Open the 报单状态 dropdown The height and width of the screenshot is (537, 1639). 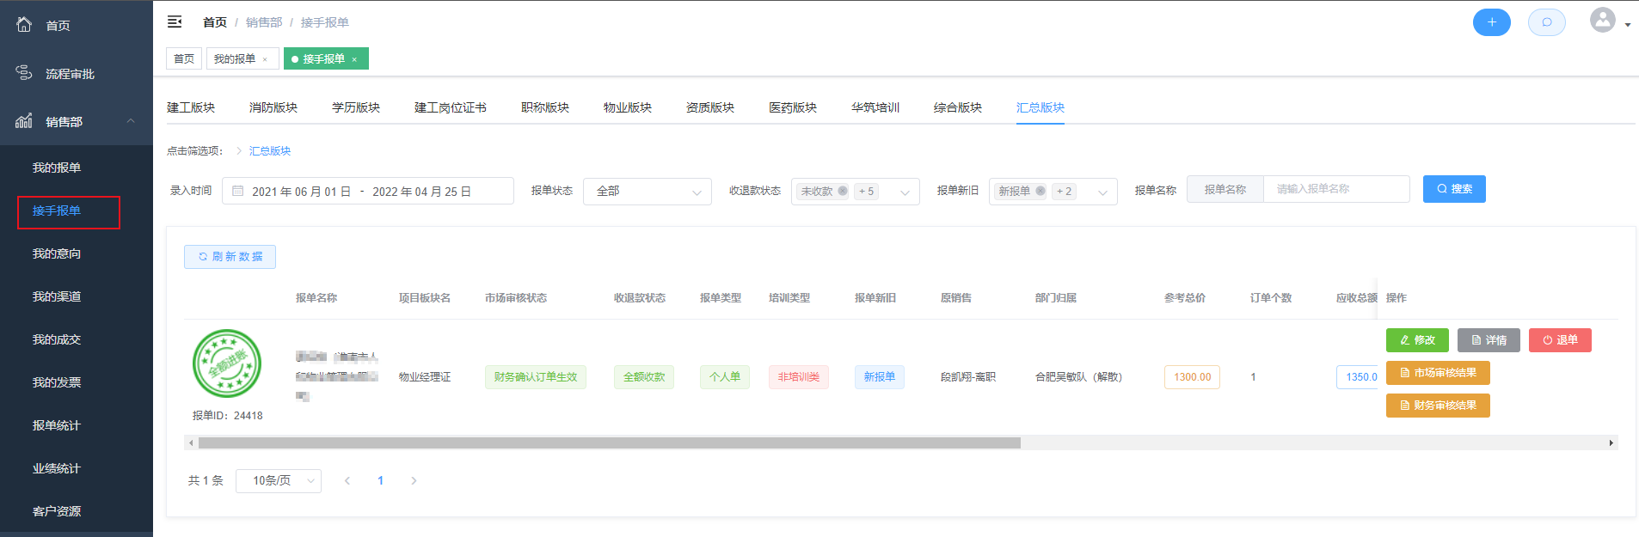click(x=647, y=192)
